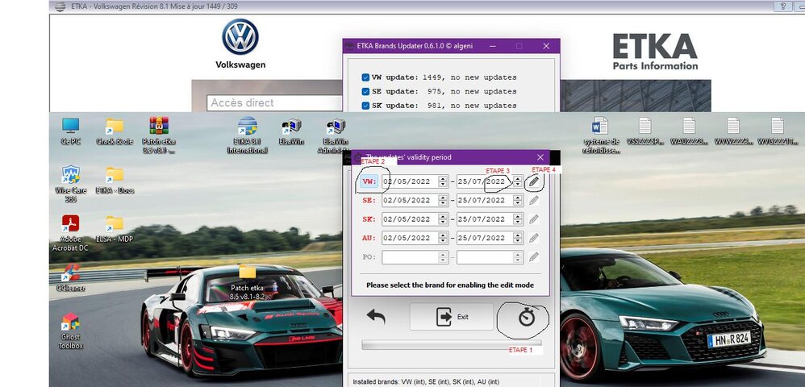Open the ElsaWin desktop shortcut
This screenshot has width=805, height=387.
point(291,131)
